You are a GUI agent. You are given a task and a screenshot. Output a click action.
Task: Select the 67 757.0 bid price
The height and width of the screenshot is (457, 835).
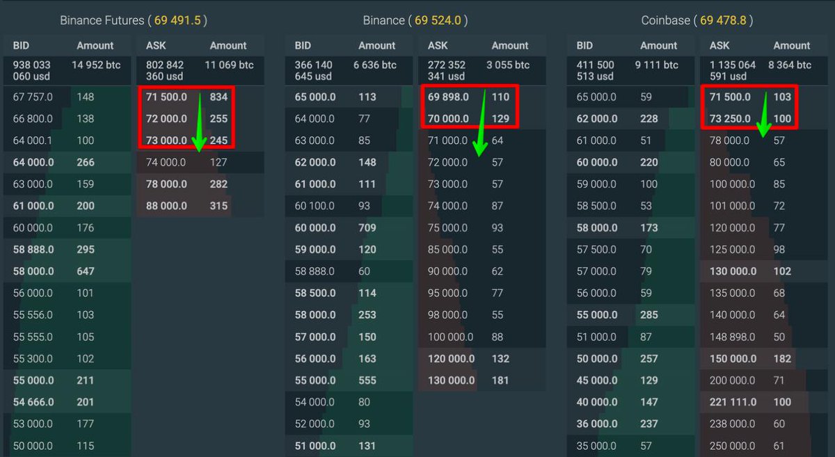(32, 97)
